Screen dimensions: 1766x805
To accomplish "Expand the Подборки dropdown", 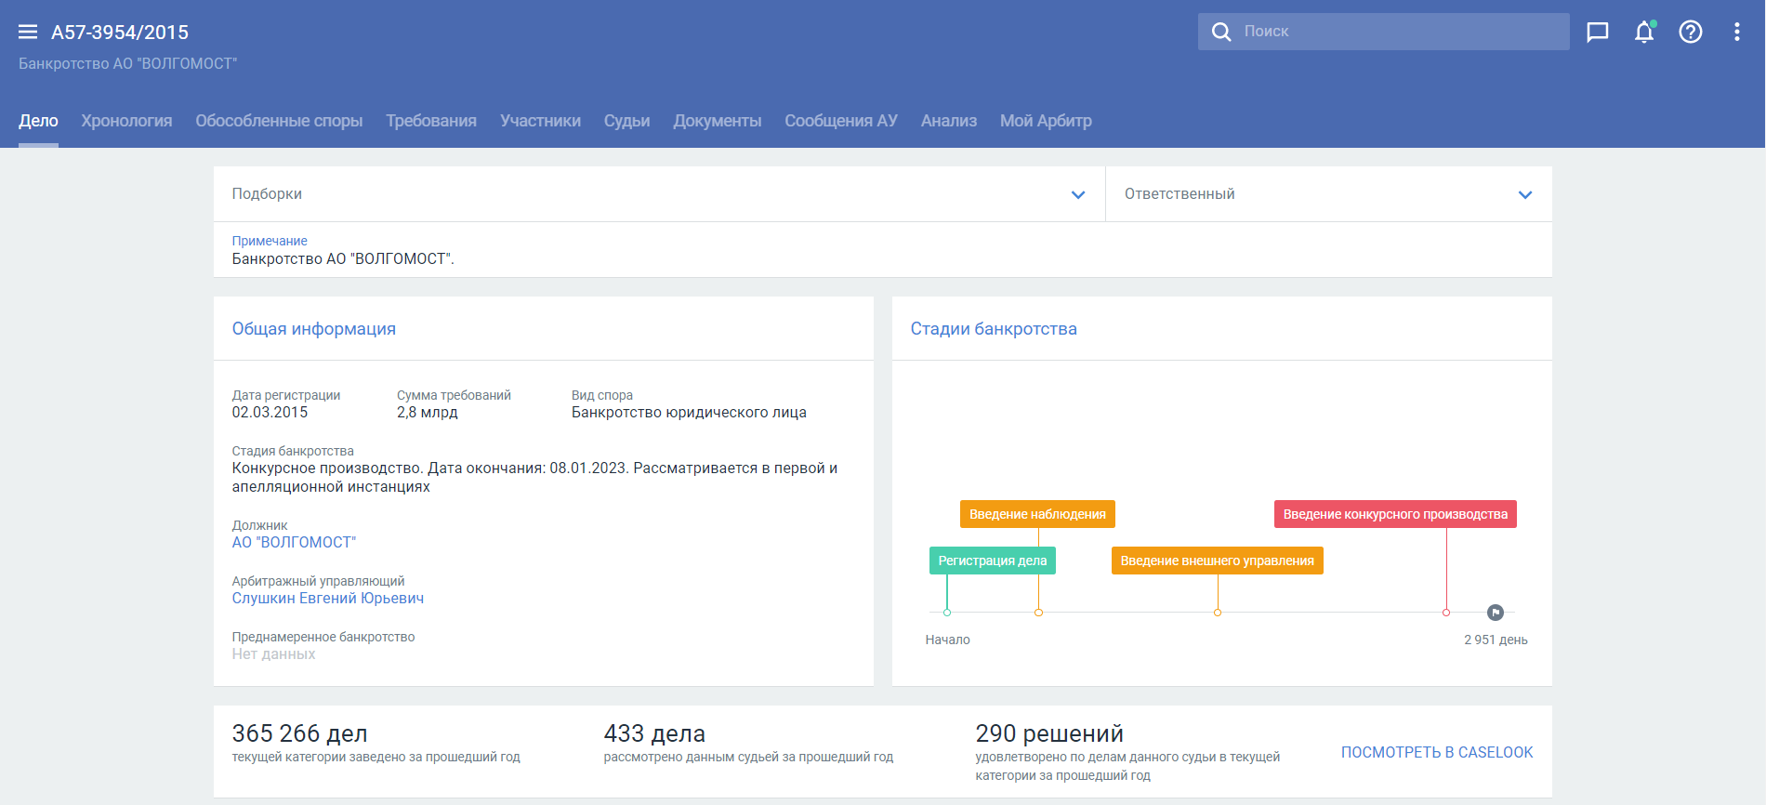I will pos(659,194).
